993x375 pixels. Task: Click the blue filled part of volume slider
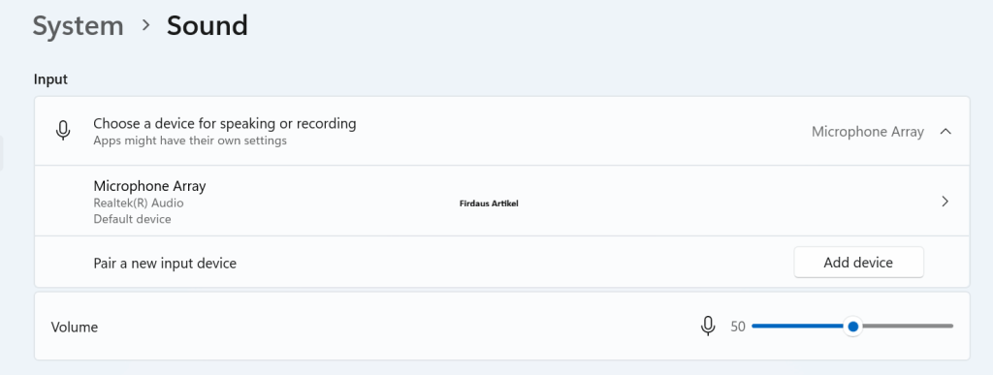[x=799, y=327]
